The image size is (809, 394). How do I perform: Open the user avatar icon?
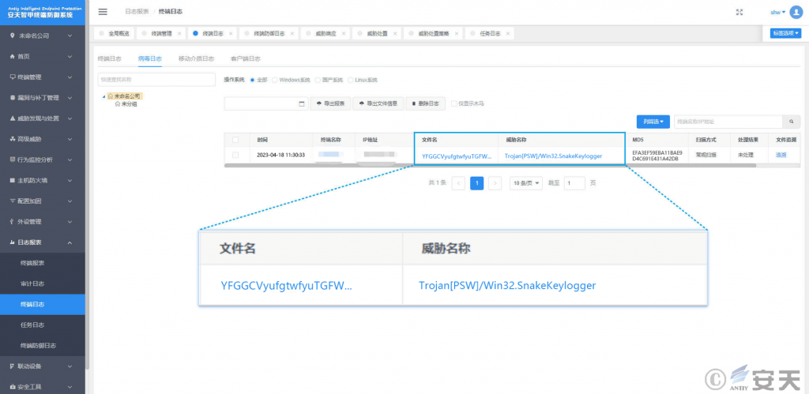click(x=796, y=12)
